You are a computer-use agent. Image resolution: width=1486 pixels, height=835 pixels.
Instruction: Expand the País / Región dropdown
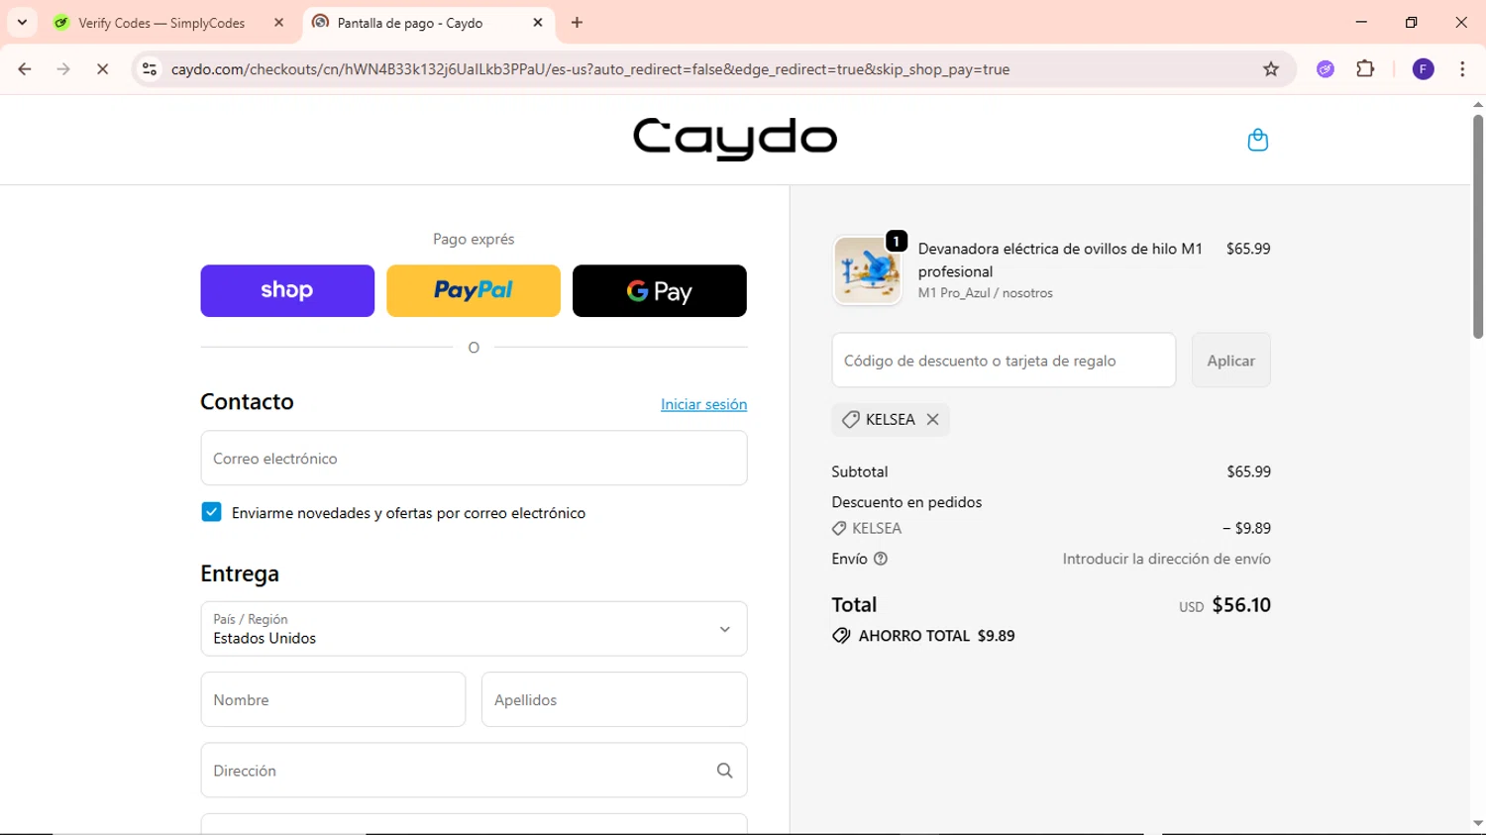pos(474,629)
